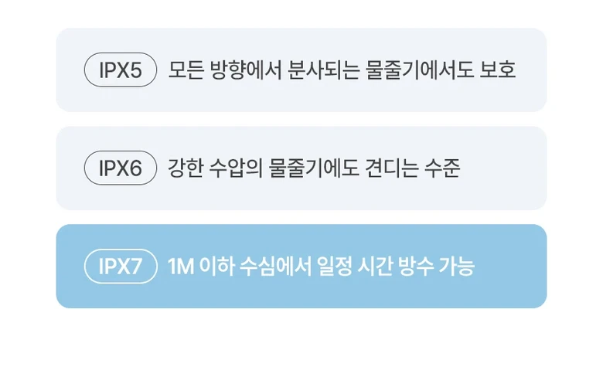Click the word 분사되는 in the IPX5 description
The width and height of the screenshot is (603, 384).
click(323, 70)
